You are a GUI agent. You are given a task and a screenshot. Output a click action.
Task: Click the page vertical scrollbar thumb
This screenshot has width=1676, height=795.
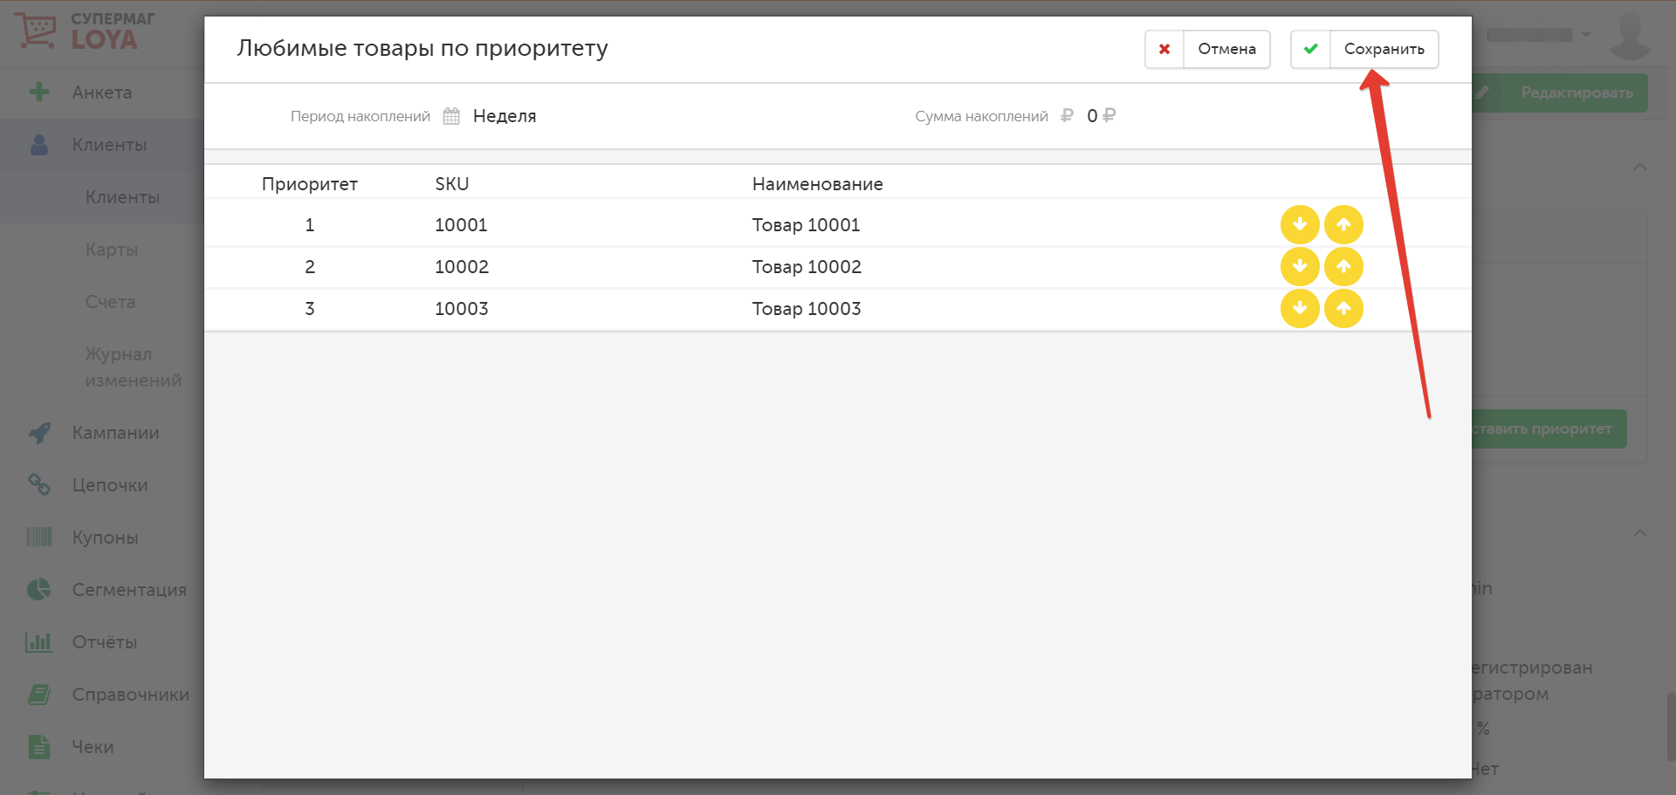coord(1671,728)
